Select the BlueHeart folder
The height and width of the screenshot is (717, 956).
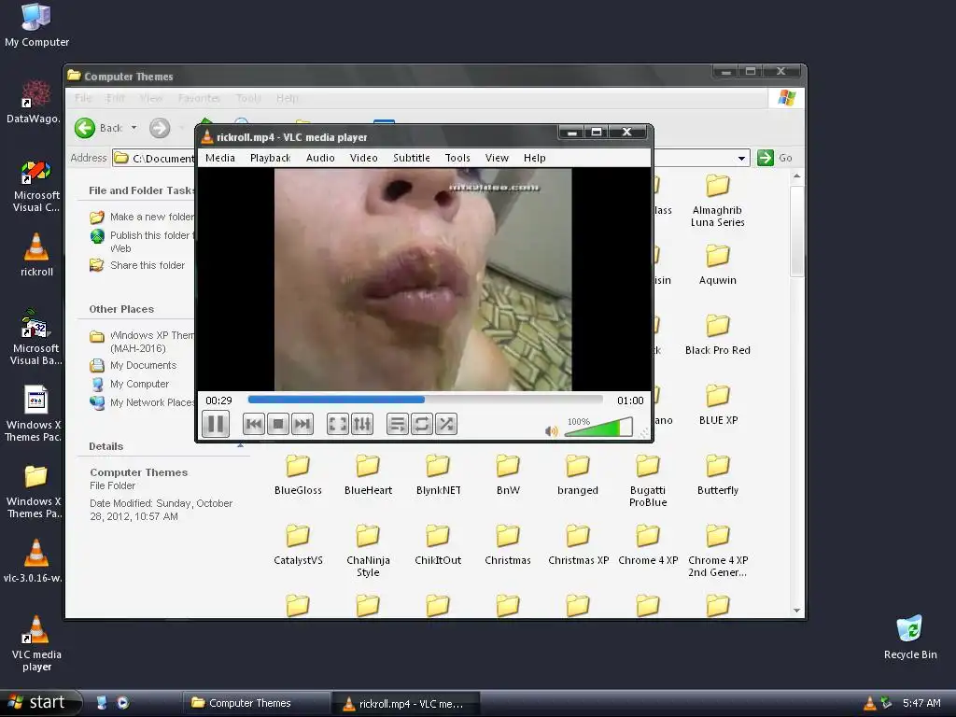pos(368,475)
